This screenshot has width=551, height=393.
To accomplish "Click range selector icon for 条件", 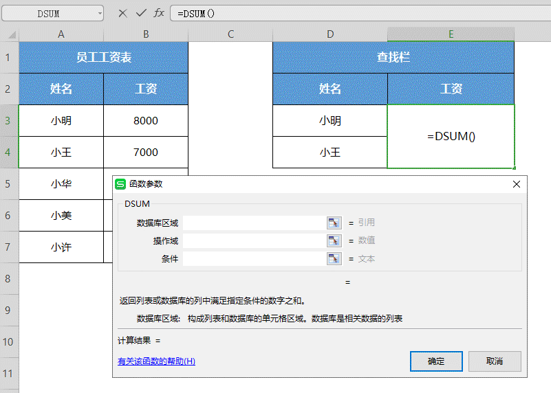I will (x=334, y=259).
